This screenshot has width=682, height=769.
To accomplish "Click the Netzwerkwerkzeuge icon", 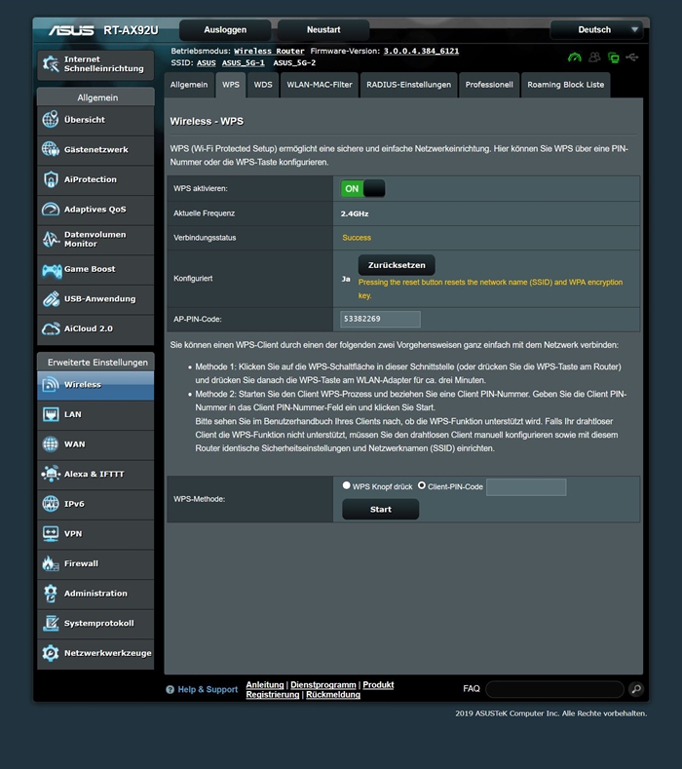I will (x=51, y=653).
